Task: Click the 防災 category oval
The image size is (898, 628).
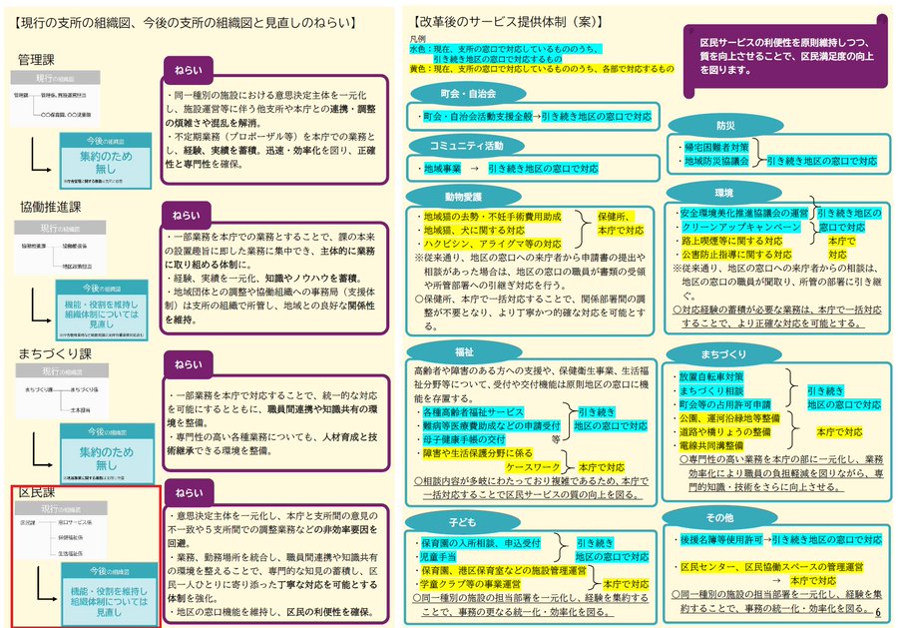Action: pyautogui.click(x=725, y=126)
